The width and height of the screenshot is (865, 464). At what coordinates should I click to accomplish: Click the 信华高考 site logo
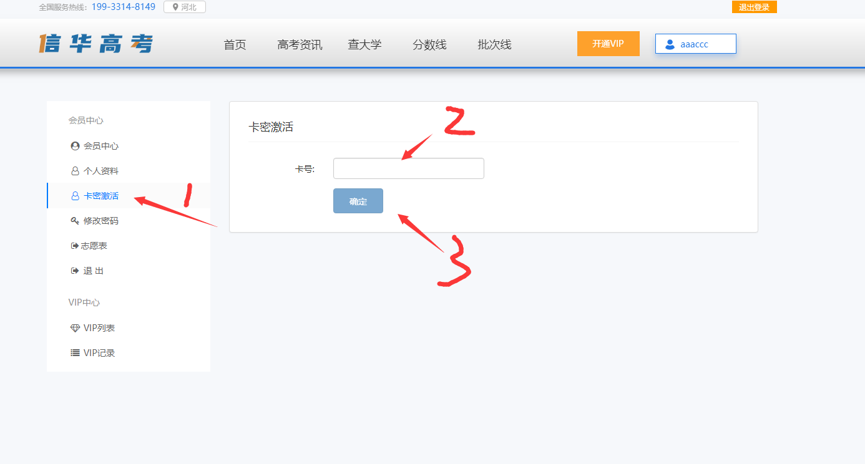95,44
